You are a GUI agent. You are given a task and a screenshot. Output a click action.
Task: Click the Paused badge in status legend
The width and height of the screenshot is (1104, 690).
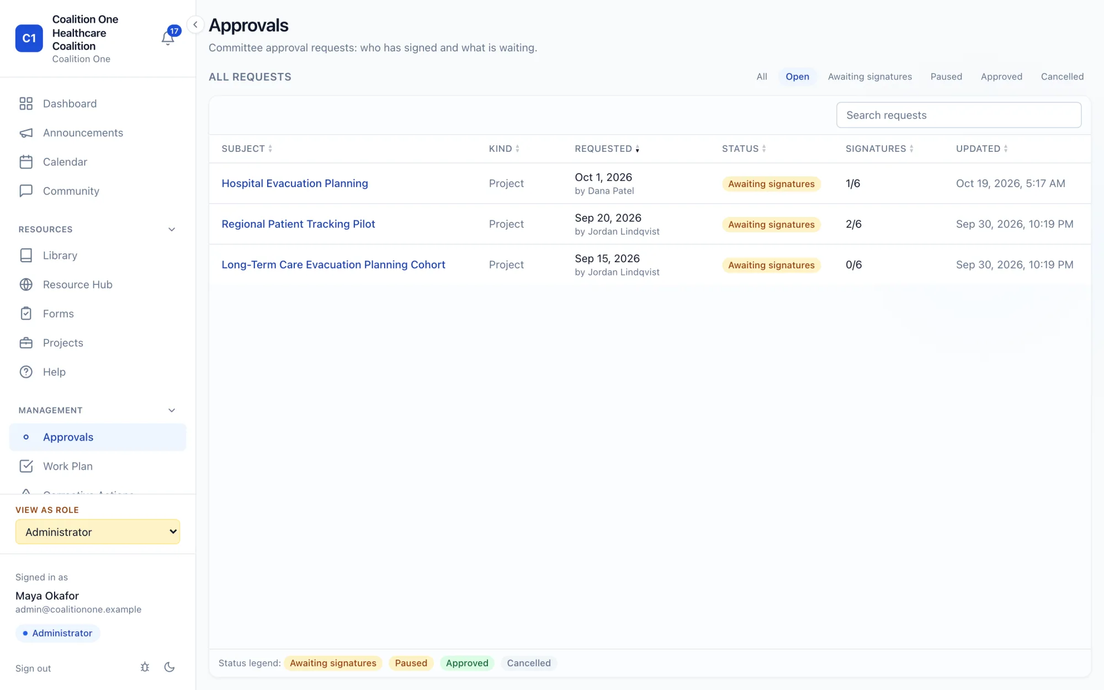[411, 663]
